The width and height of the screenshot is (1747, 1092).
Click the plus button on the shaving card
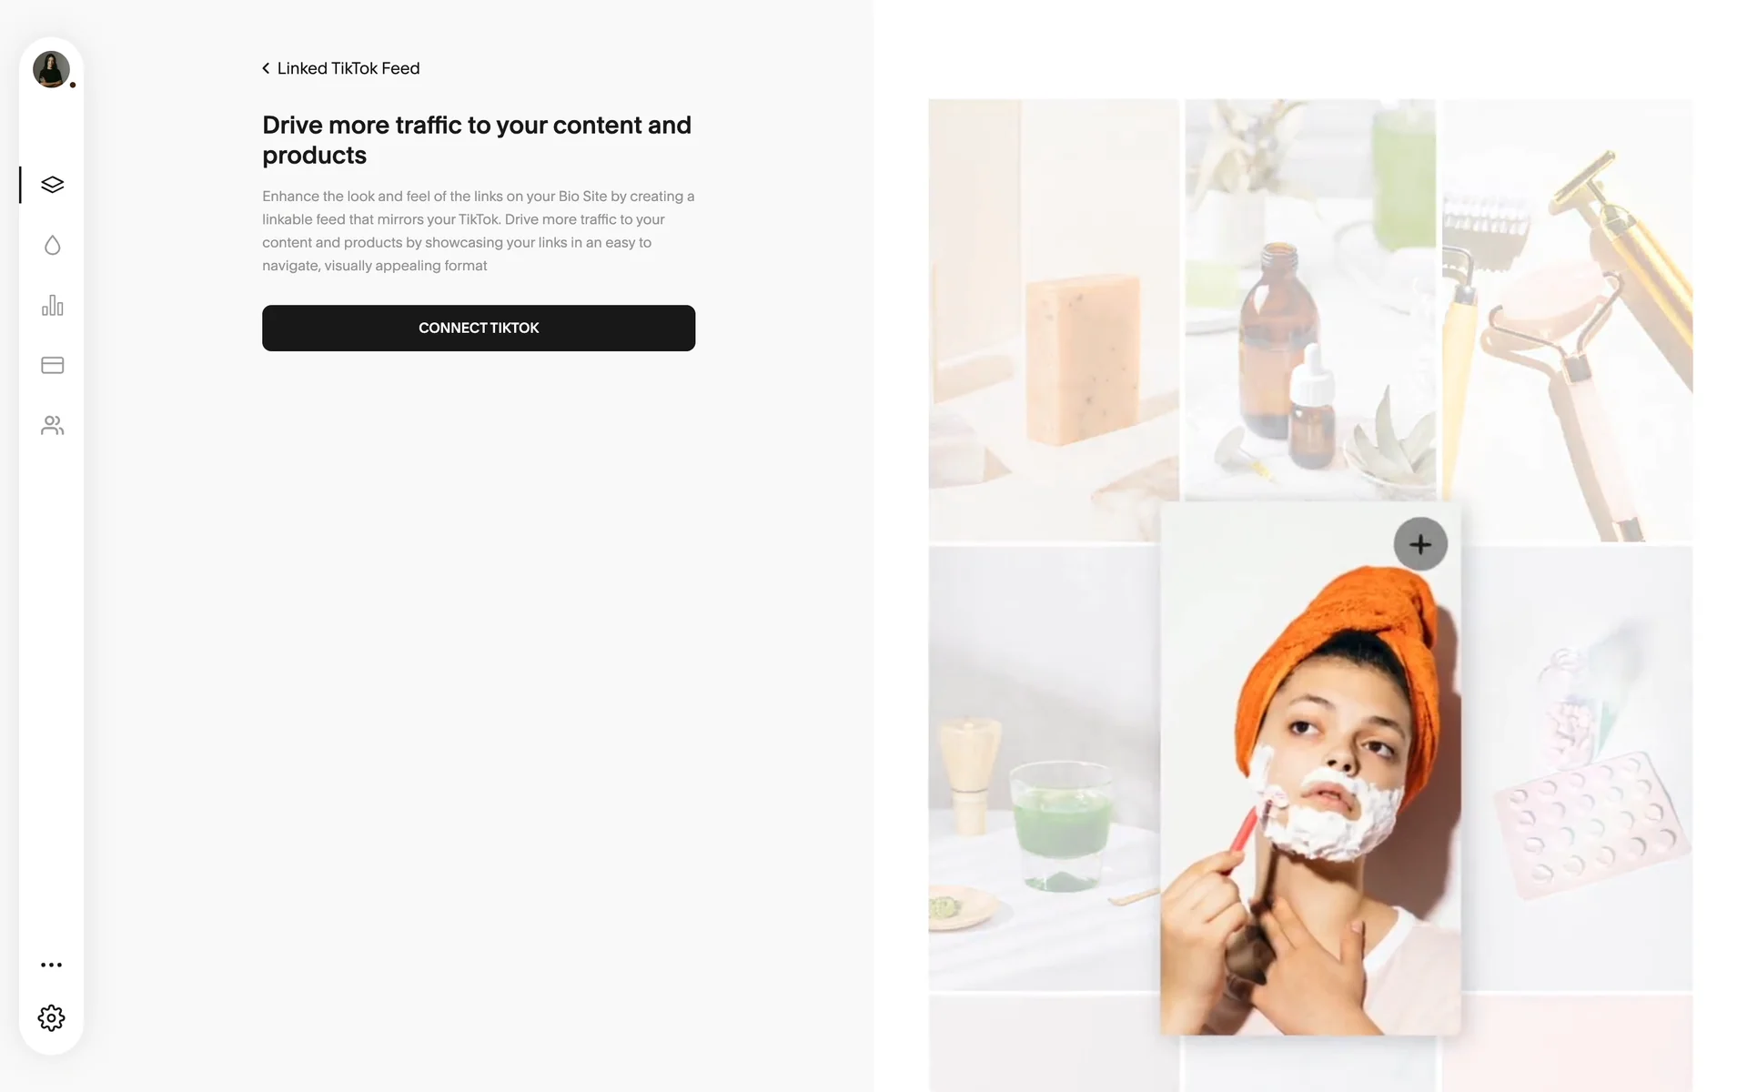pos(1420,544)
